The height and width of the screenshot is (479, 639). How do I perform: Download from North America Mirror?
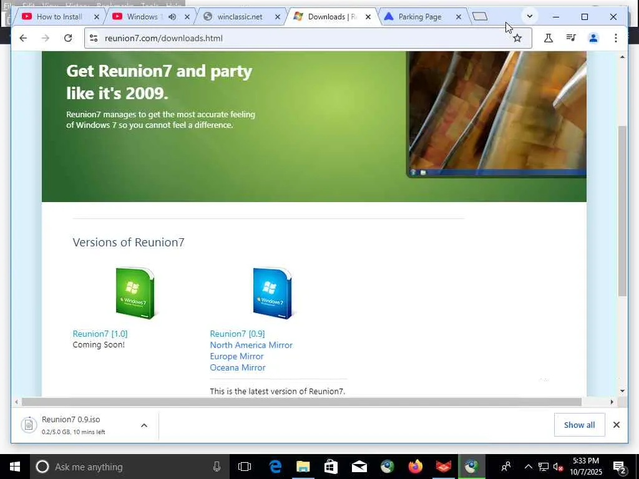pyautogui.click(x=251, y=345)
